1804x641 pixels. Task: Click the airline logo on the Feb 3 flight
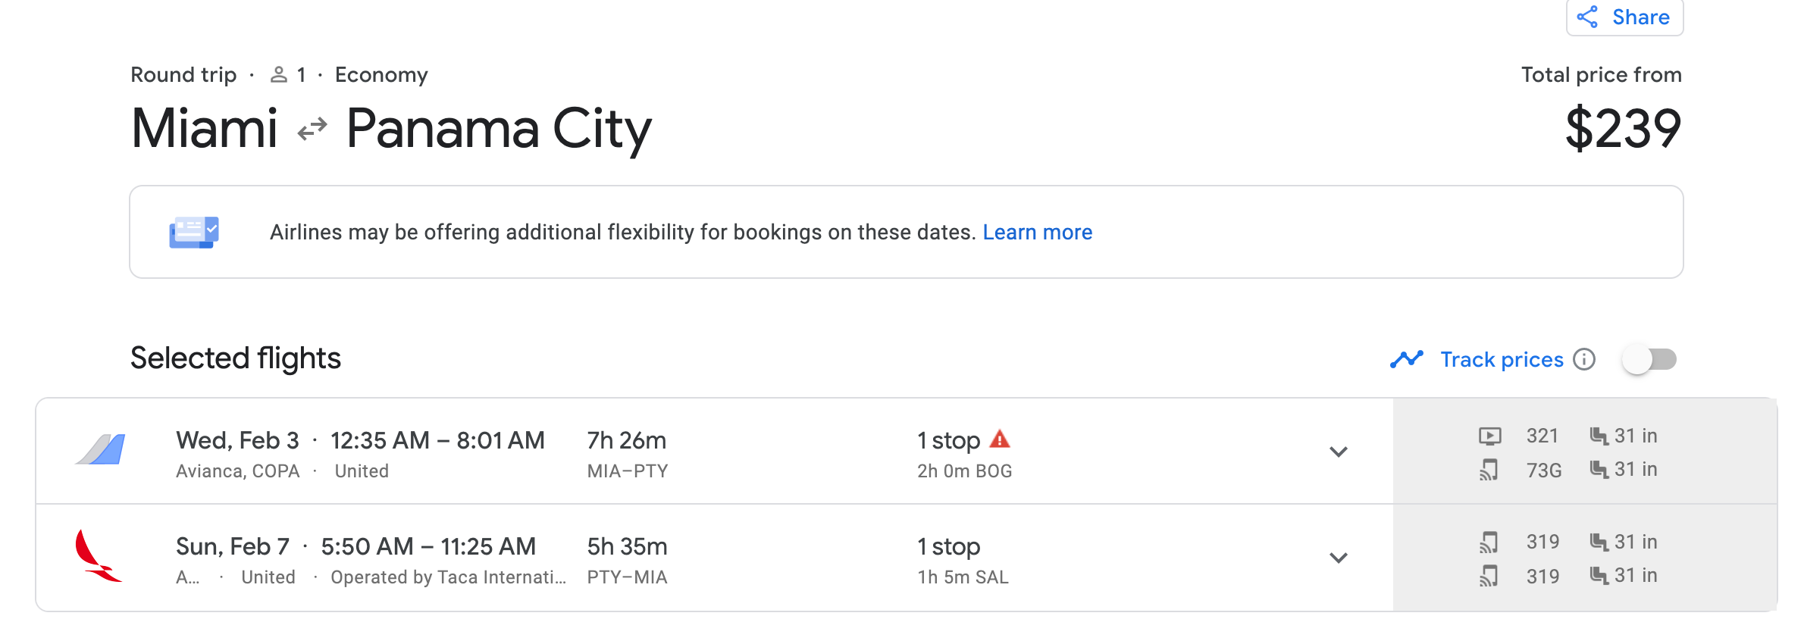(x=101, y=450)
